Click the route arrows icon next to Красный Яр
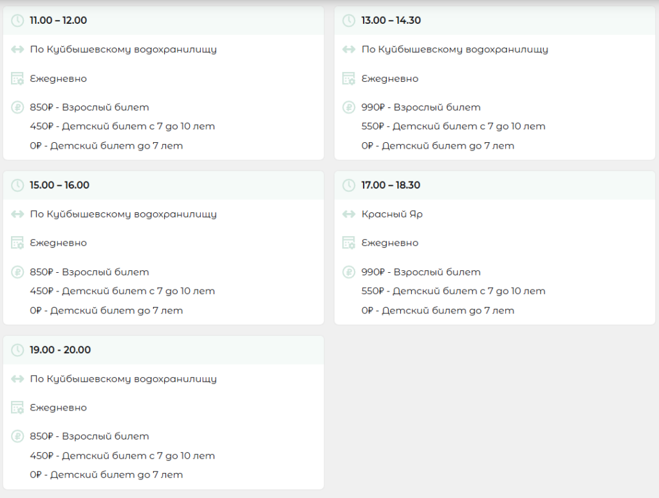This screenshot has width=659, height=498. pos(349,214)
